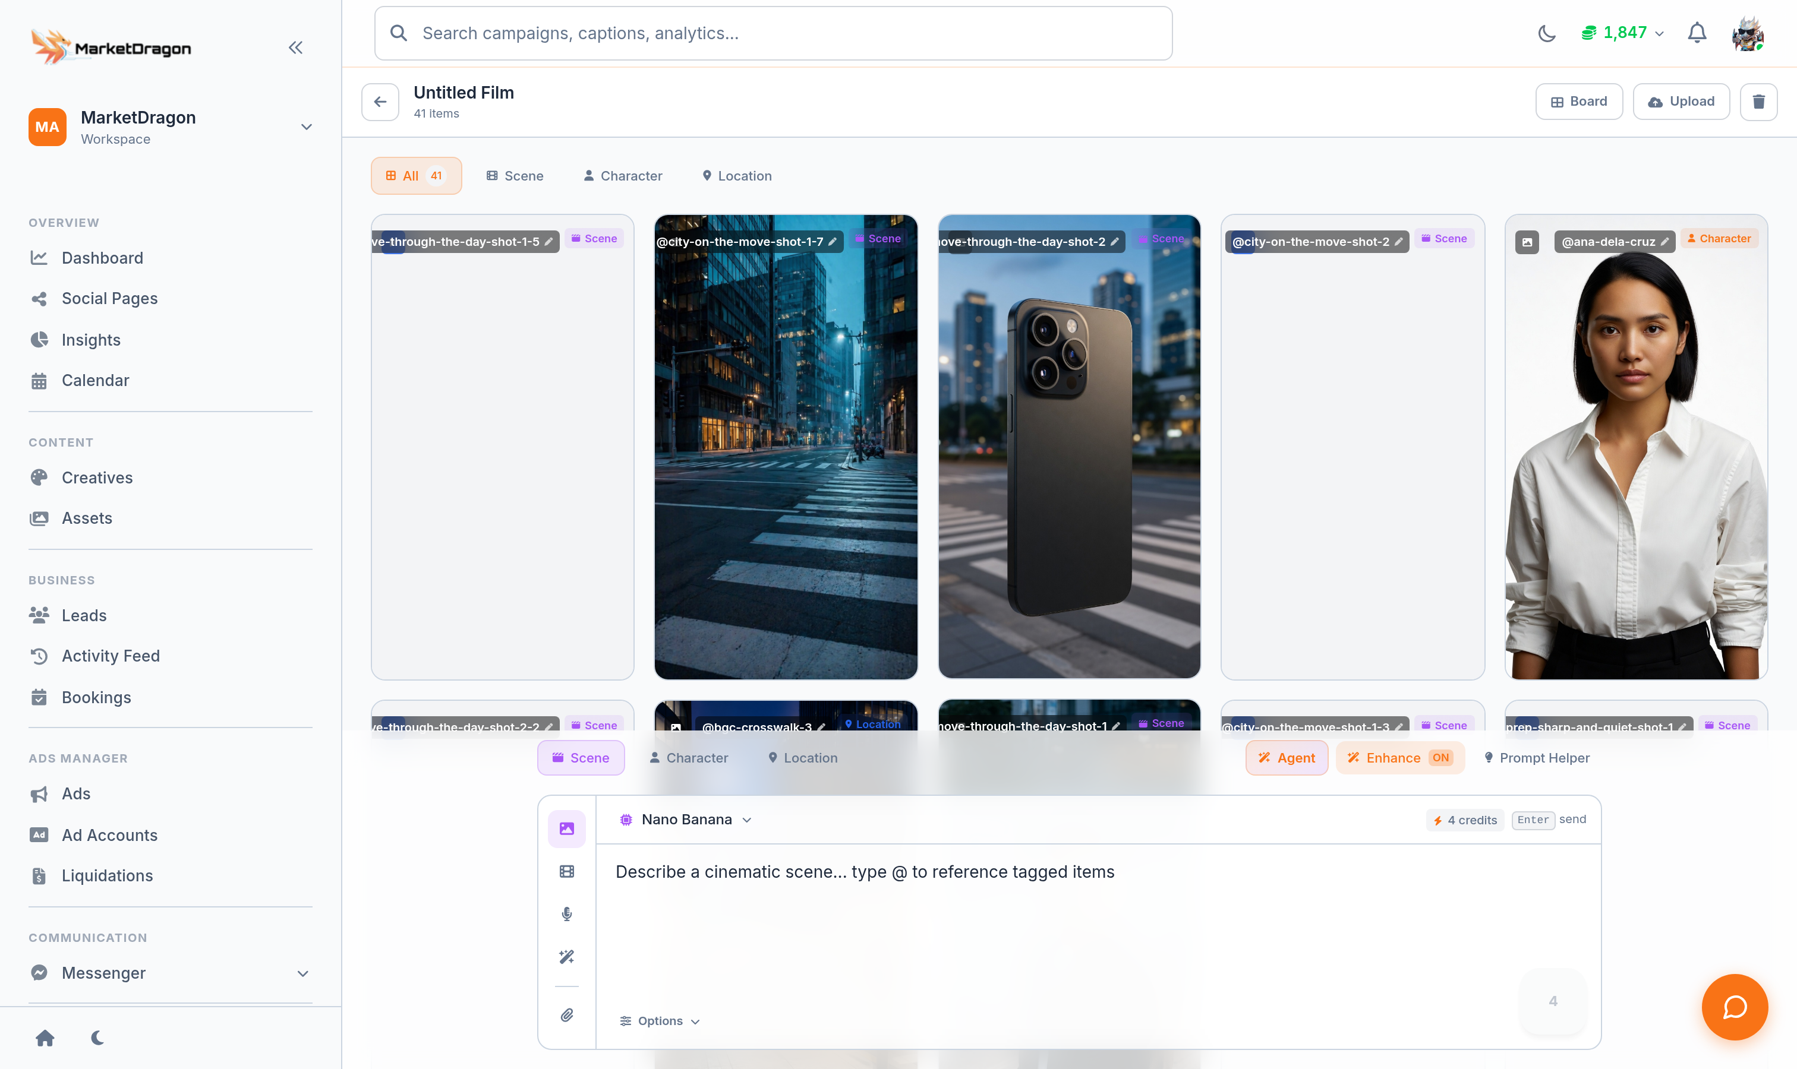Open the night city crosswalk thumbnail
1797x1069 pixels.
[x=786, y=447]
